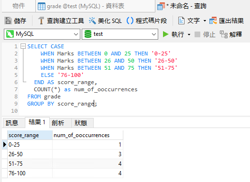Click the 執行 run button label
Viewport: 250px width, 182px height.
point(178,34)
